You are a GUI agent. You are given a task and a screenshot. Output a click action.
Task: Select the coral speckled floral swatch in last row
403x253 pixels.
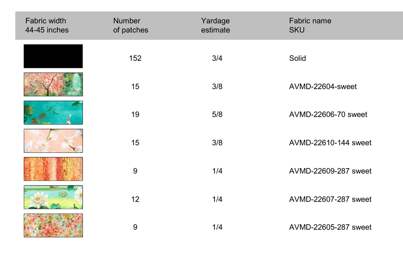(53, 225)
